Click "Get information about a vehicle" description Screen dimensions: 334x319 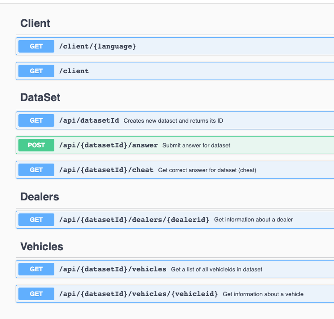coord(263,294)
